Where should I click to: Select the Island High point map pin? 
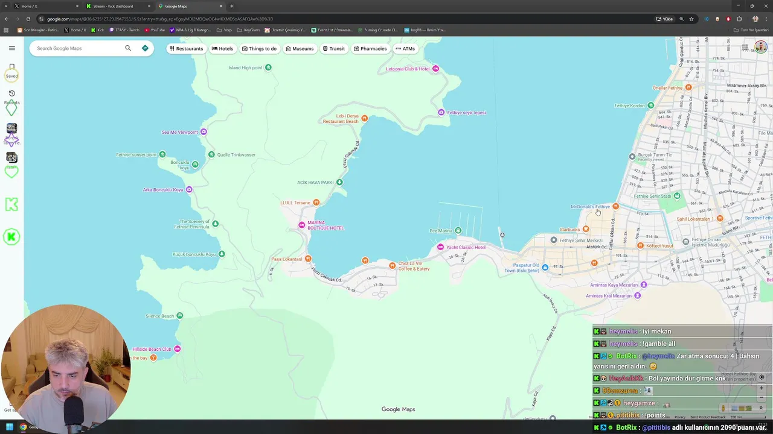coord(268,68)
